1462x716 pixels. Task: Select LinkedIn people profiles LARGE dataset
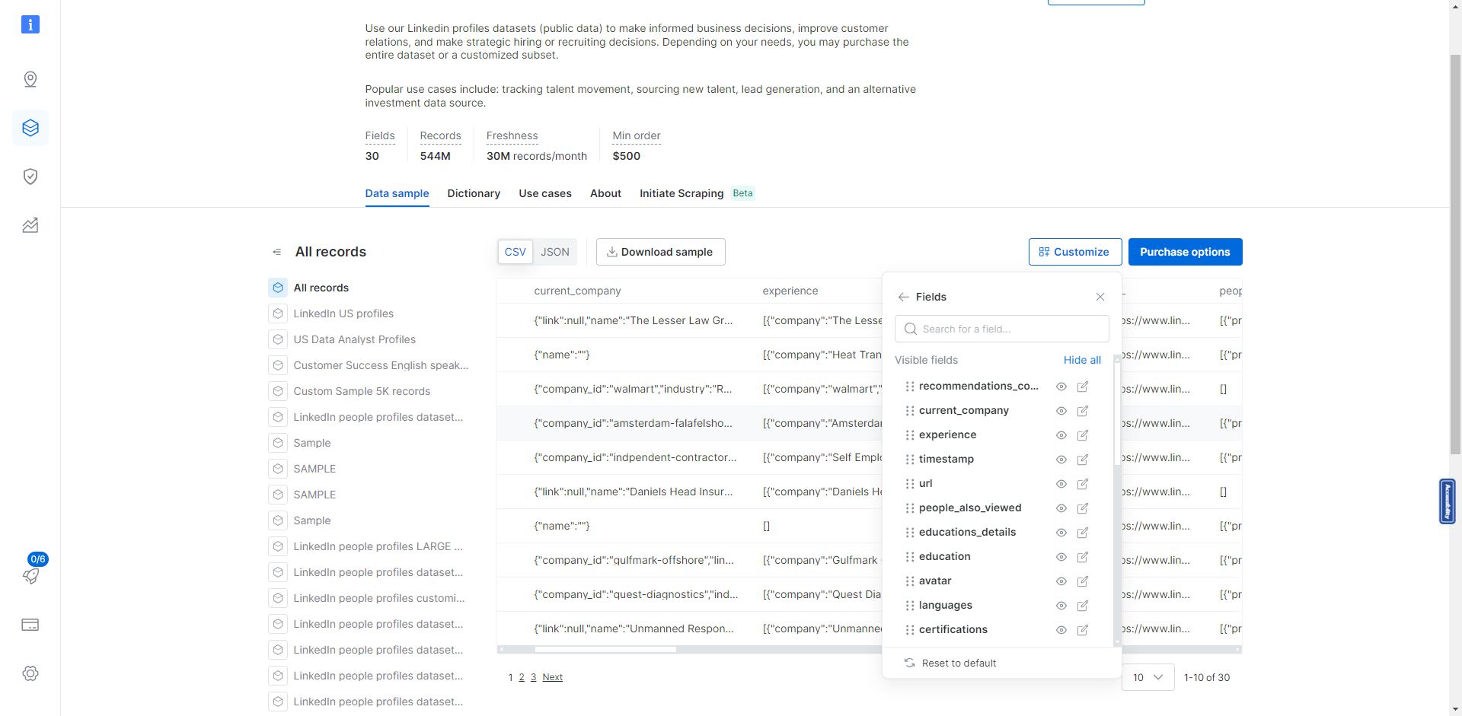coord(378,546)
